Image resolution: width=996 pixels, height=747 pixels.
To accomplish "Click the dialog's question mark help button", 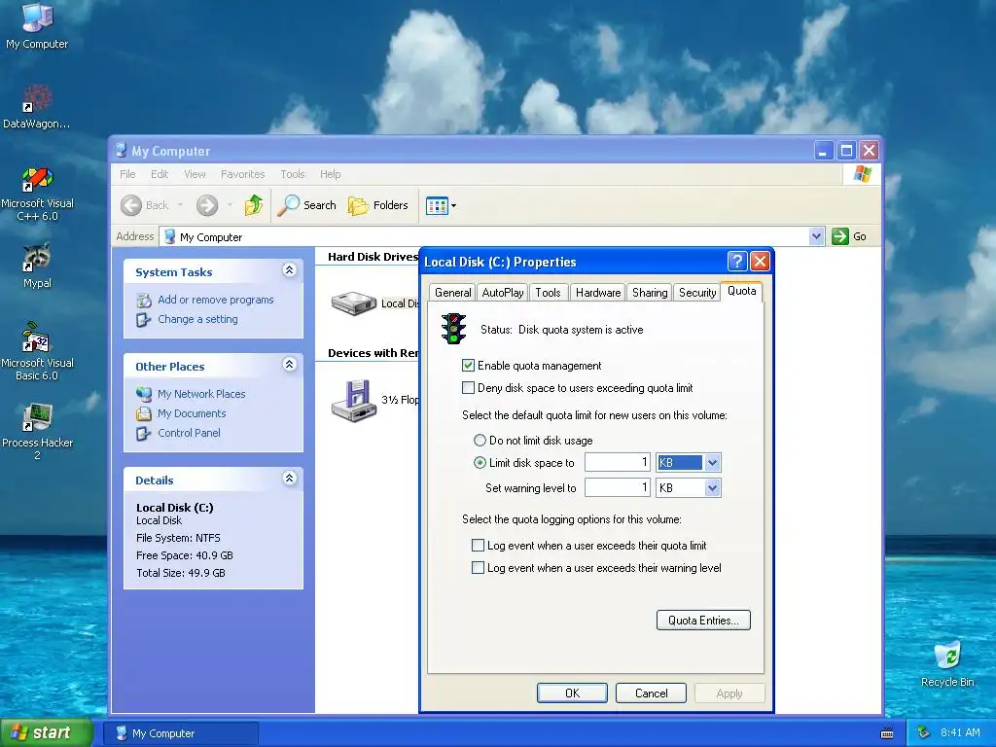I will tap(737, 261).
